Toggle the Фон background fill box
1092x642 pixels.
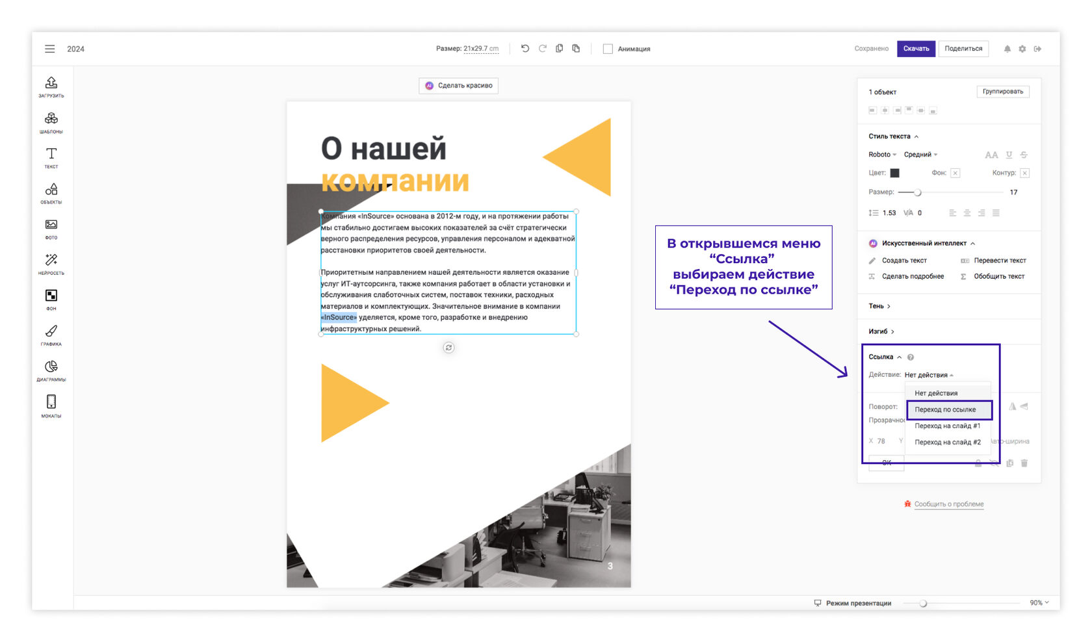955,173
